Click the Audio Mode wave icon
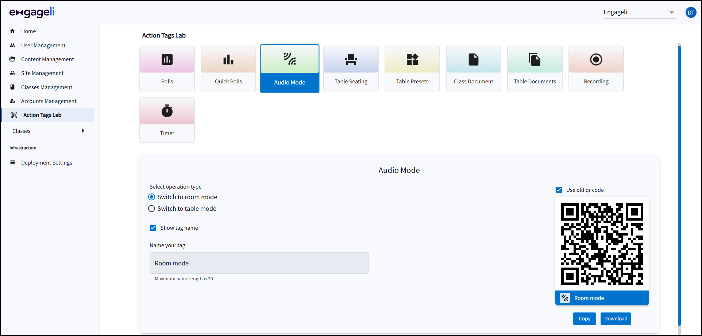The height and width of the screenshot is (336, 702). pos(290,59)
